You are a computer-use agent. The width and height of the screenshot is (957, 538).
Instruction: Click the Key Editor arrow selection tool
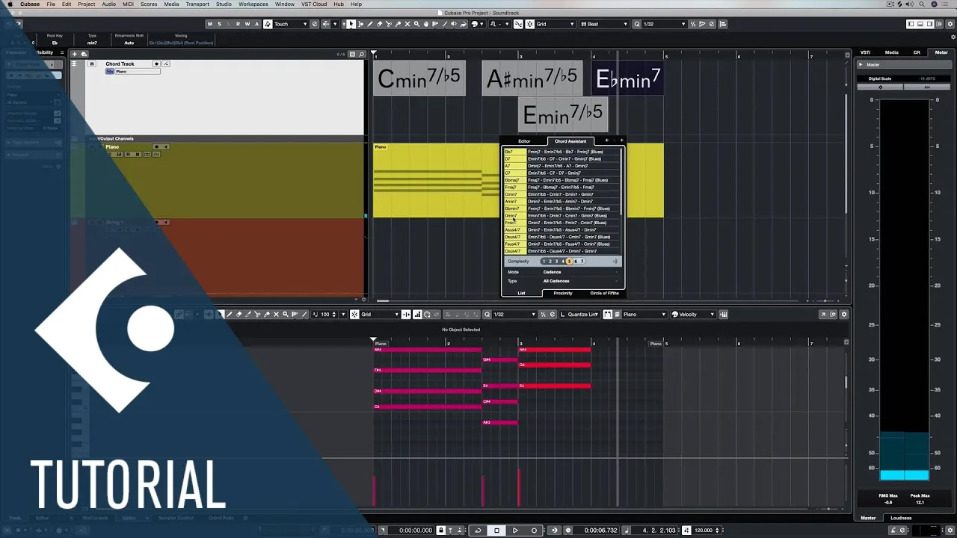[x=221, y=315]
